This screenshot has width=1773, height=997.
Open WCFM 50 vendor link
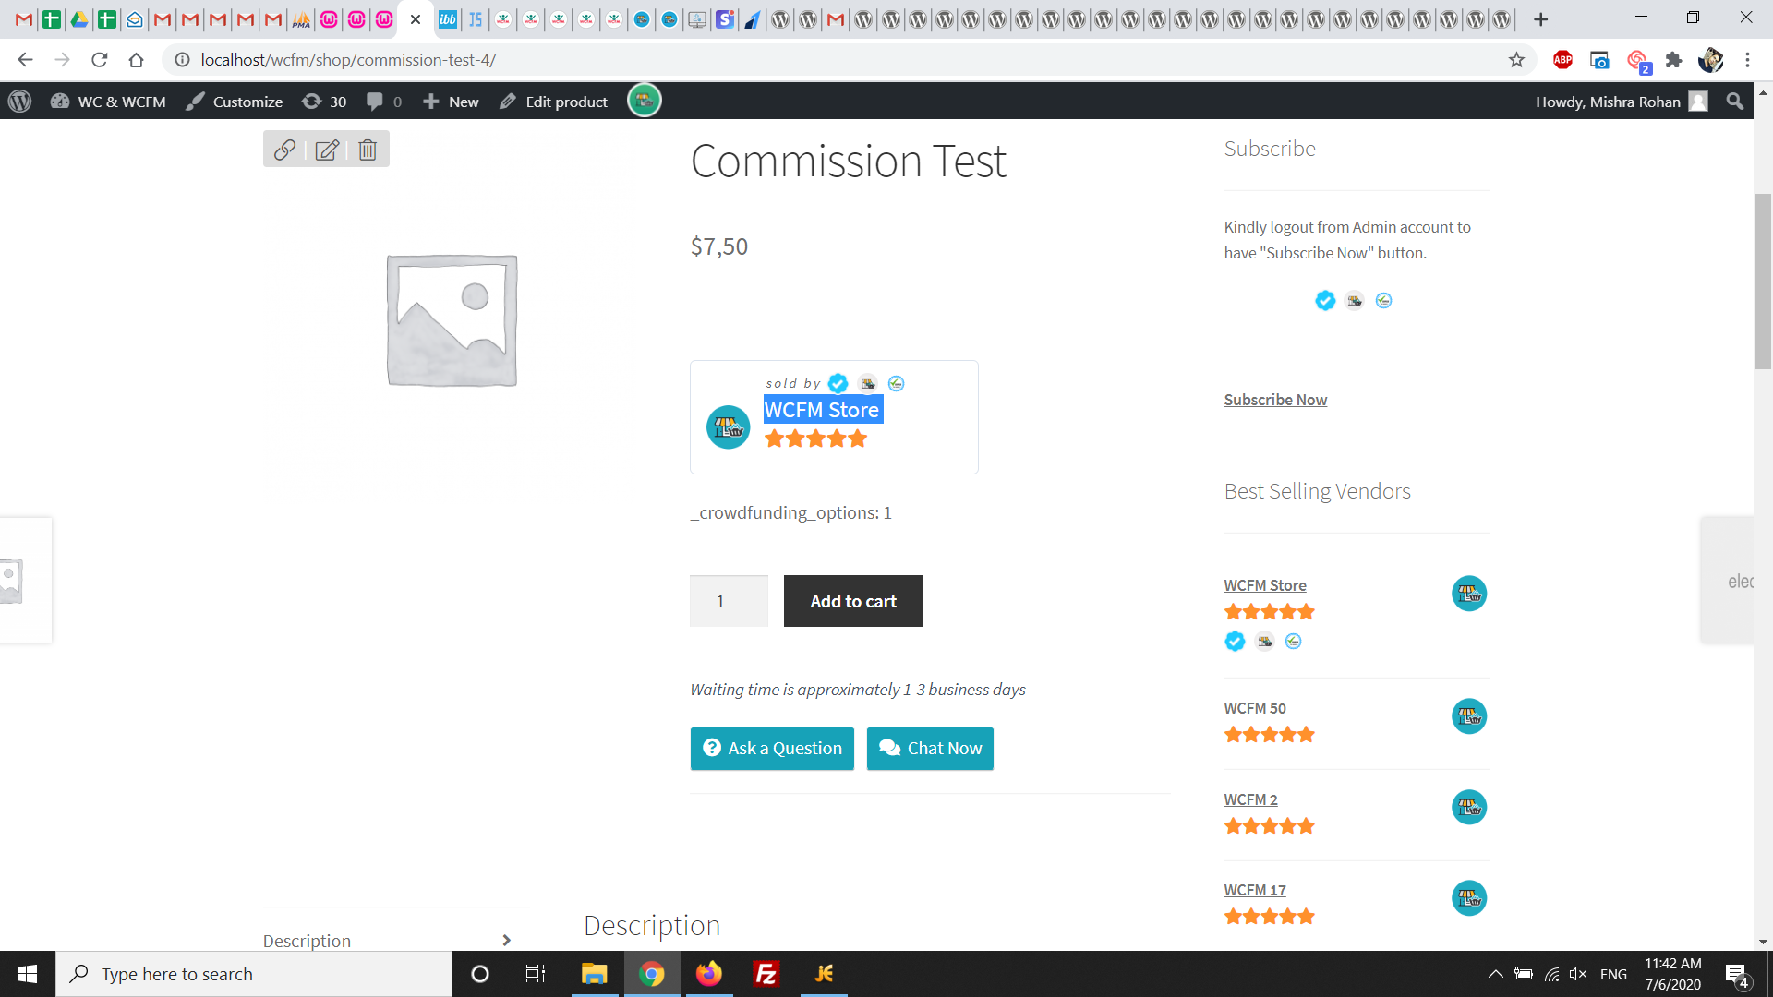(1255, 708)
